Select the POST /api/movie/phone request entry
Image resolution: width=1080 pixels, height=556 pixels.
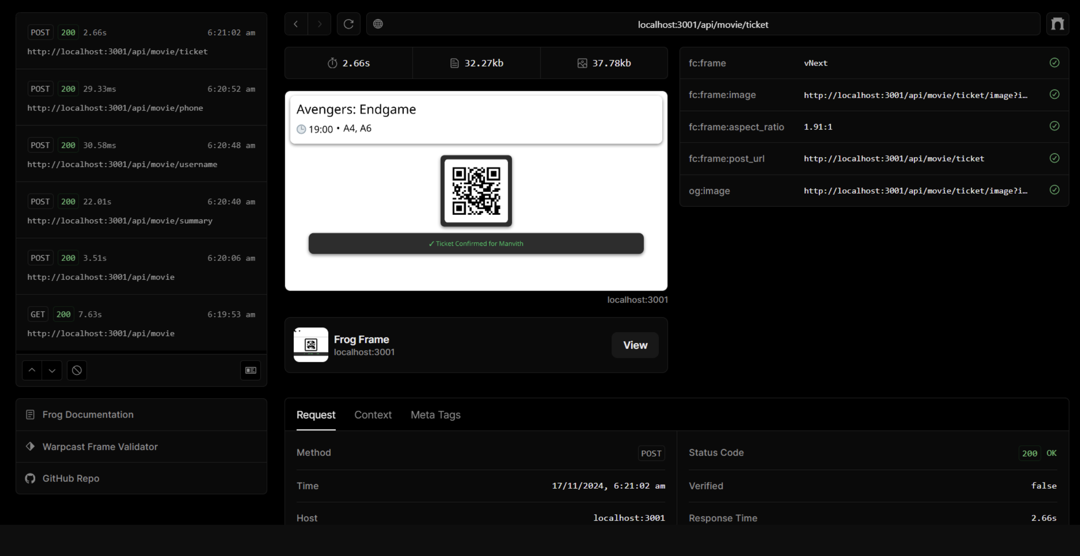141,97
